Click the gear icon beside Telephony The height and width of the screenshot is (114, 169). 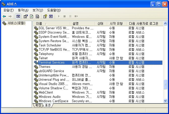tap(36, 54)
